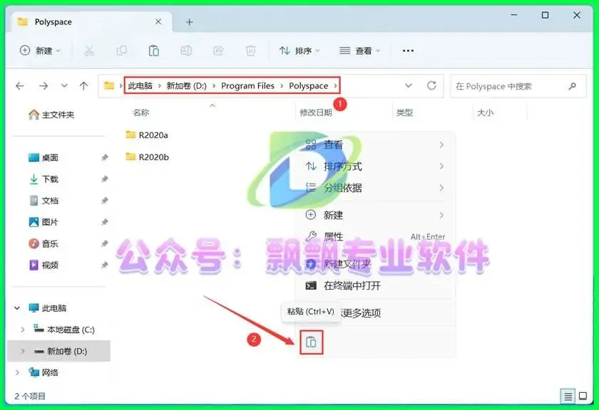Sort by 大小 column header
The width and height of the screenshot is (599, 410).
click(x=485, y=112)
